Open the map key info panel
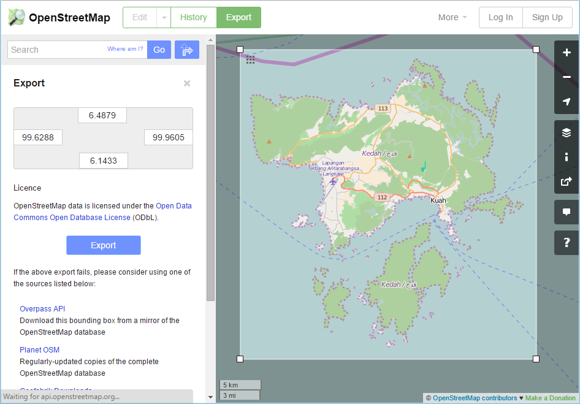 point(567,157)
